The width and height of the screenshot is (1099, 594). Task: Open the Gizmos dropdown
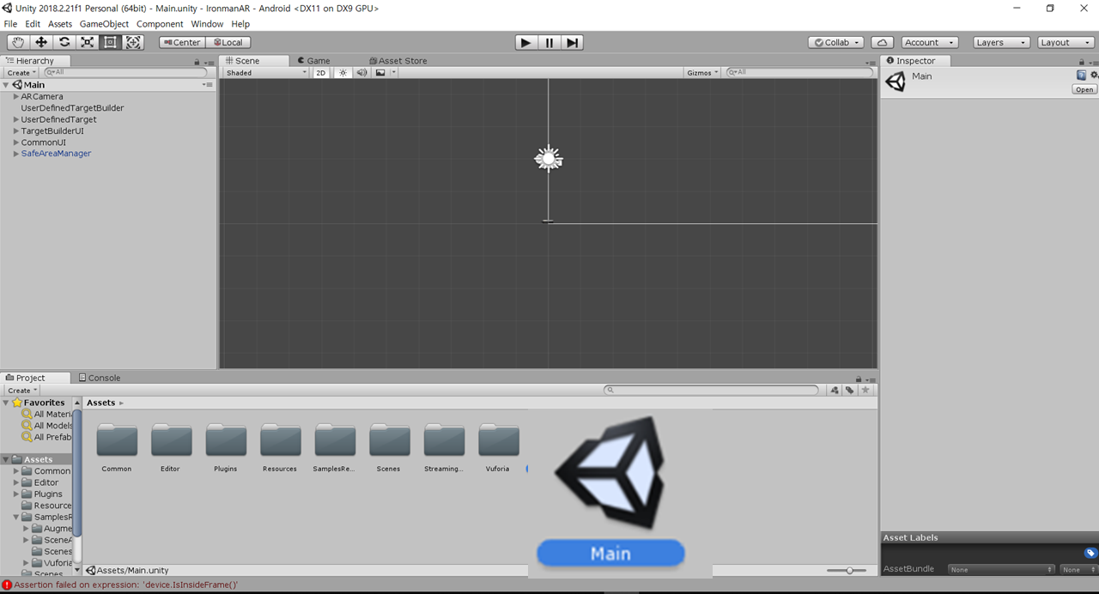702,73
